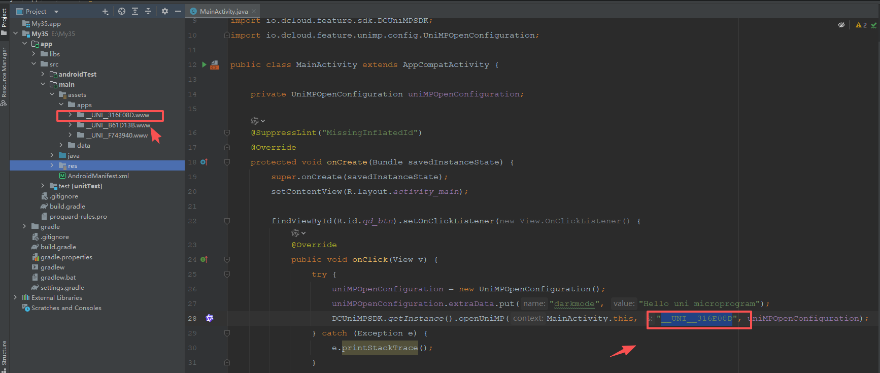Expand the androidTest folder

pyautogui.click(x=43, y=74)
